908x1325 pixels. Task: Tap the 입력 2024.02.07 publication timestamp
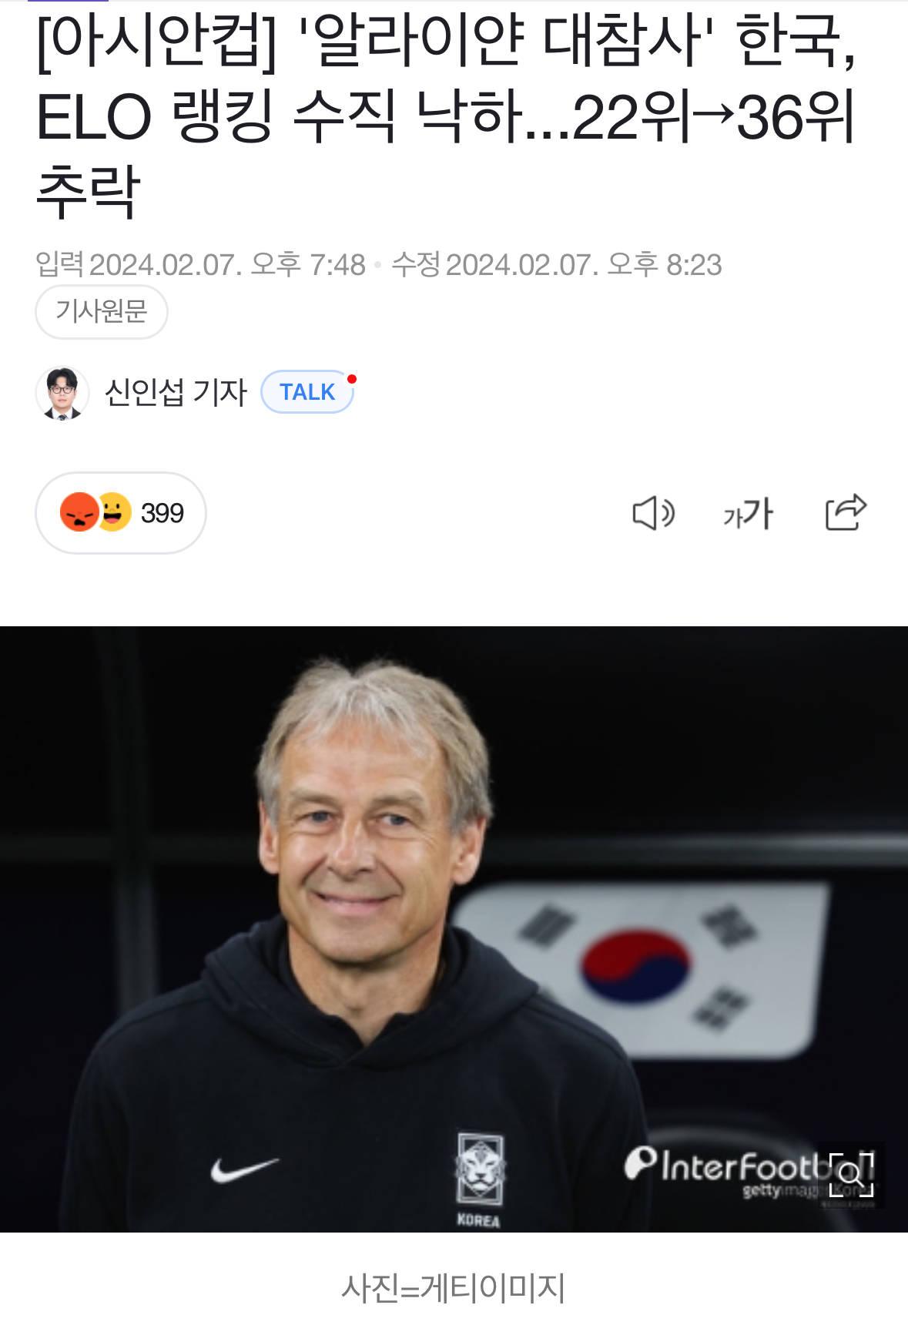(x=200, y=265)
